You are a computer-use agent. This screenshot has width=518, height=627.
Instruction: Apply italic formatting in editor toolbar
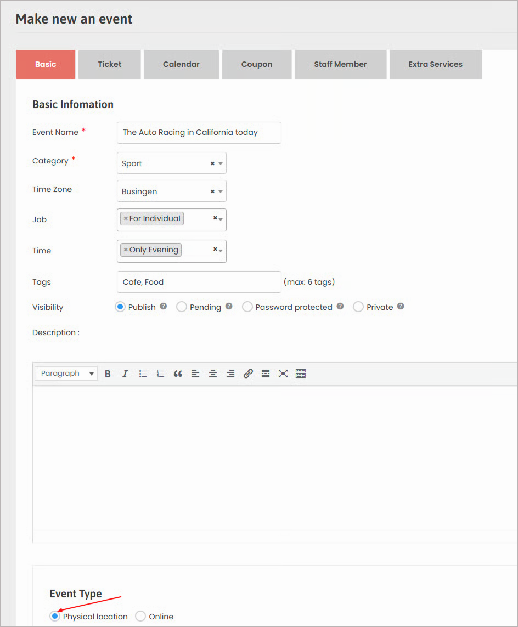(125, 374)
